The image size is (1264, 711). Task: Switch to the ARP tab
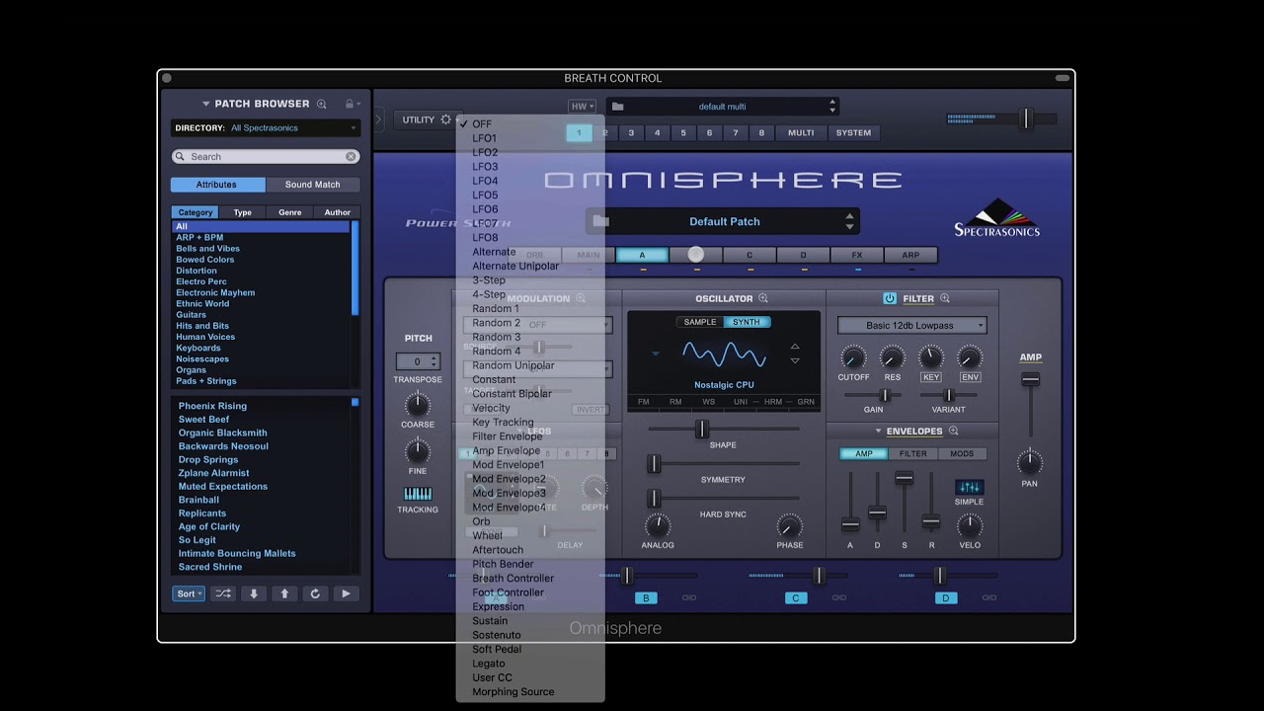click(x=910, y=255)
